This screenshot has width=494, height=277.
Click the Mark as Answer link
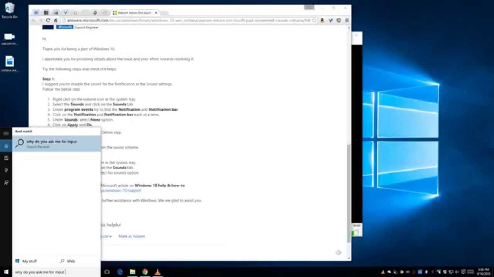point(132,236)
